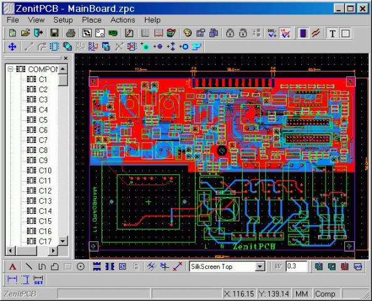Viewport: 372px width, 301px height.
Task: Toggle the outline rectangle display icon
Action: pyautogui.click(x=346, y=33)
